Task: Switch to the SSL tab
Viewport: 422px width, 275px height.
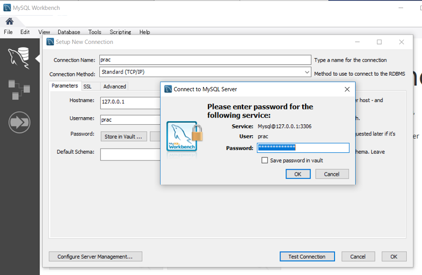Action: coord(87,86)
